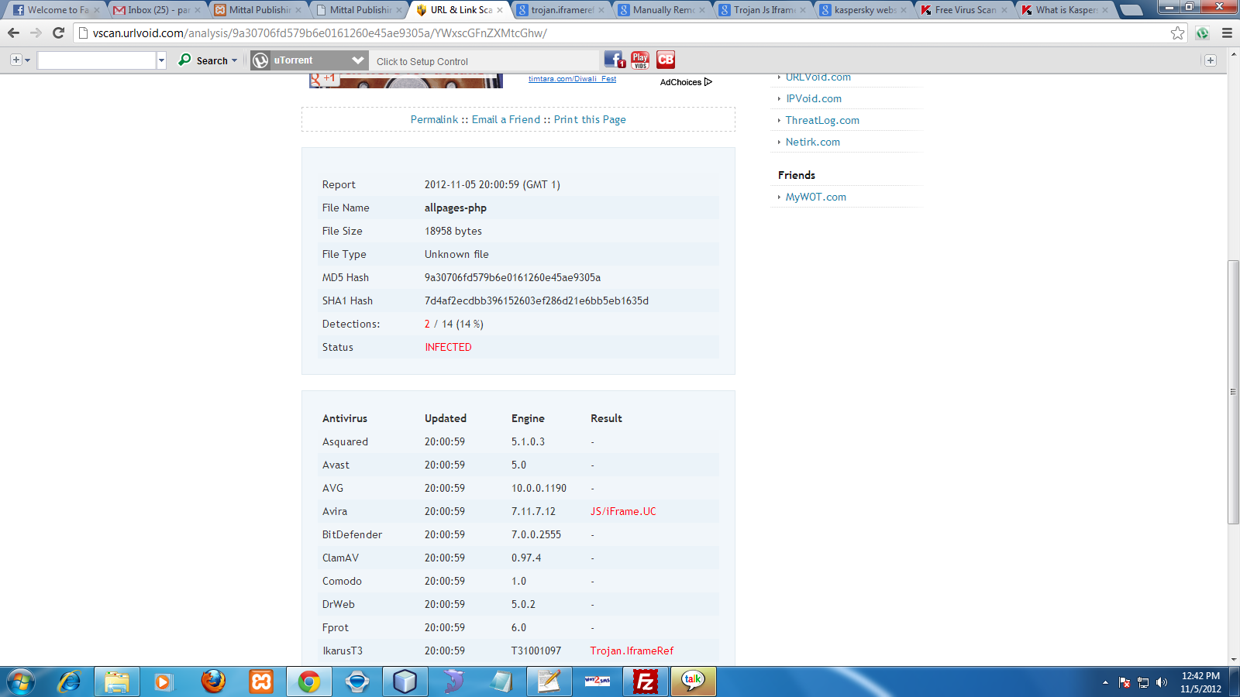
Task: Expand the uTorrent toolbar dropdown
Action: click(x=357, y=60)
